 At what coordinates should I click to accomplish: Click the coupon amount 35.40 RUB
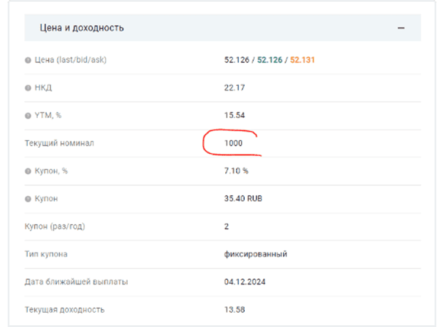coord(243,199)
